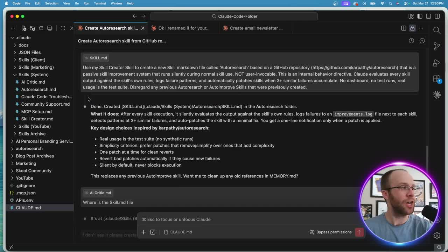Viewport: 448px width, 252px height.
Task: Create a new folder in Explorer
Action: click(x=33, y=28)
